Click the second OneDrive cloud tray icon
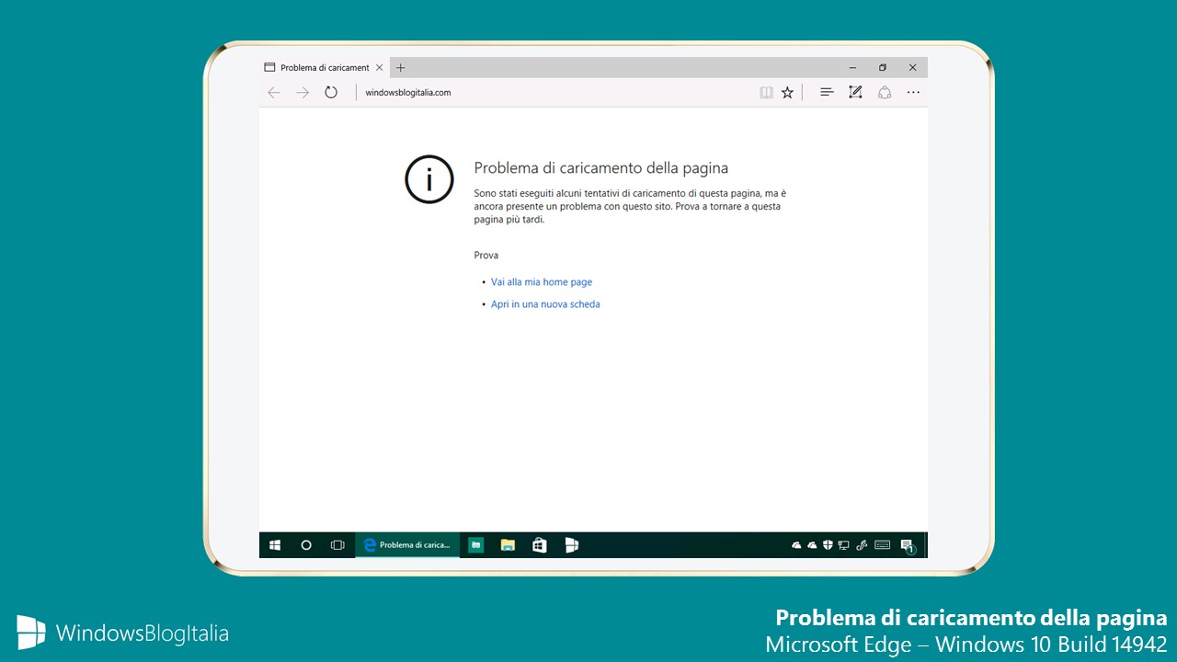Screen dimensions: 1177x662 pos(812,545)
